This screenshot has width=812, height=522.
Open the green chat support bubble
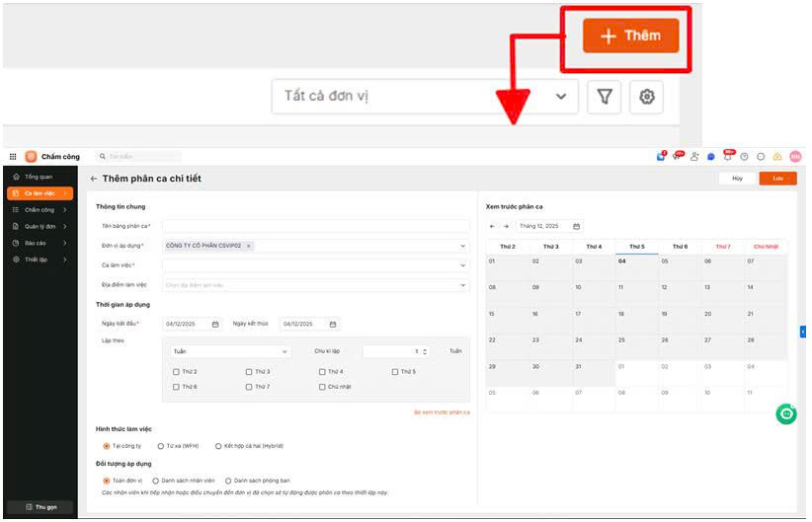click(x=786, y=413)
